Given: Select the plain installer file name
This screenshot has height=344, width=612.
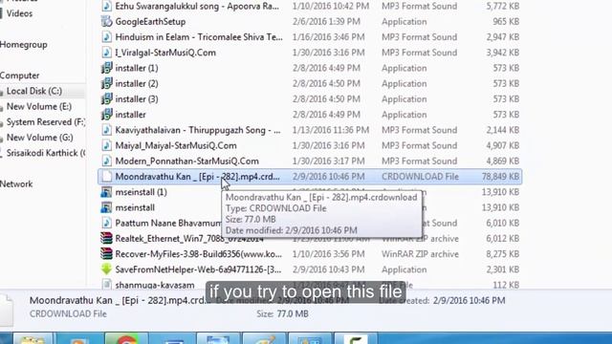Looking at the screenshot, I should [x=130, y=115].
